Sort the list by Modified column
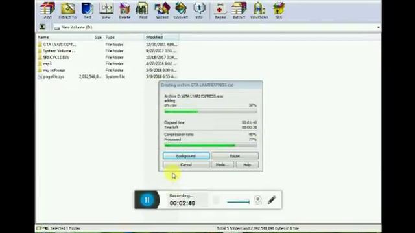 click(161, 38)
